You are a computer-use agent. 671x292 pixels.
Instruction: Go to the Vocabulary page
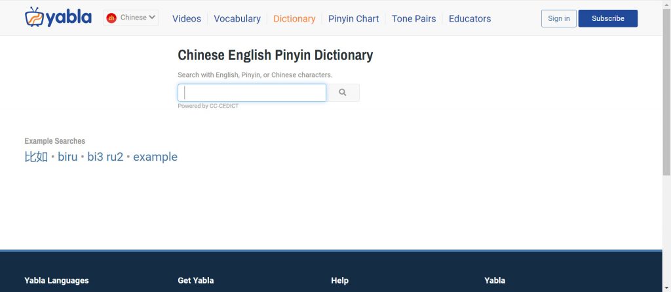(237, 18)
